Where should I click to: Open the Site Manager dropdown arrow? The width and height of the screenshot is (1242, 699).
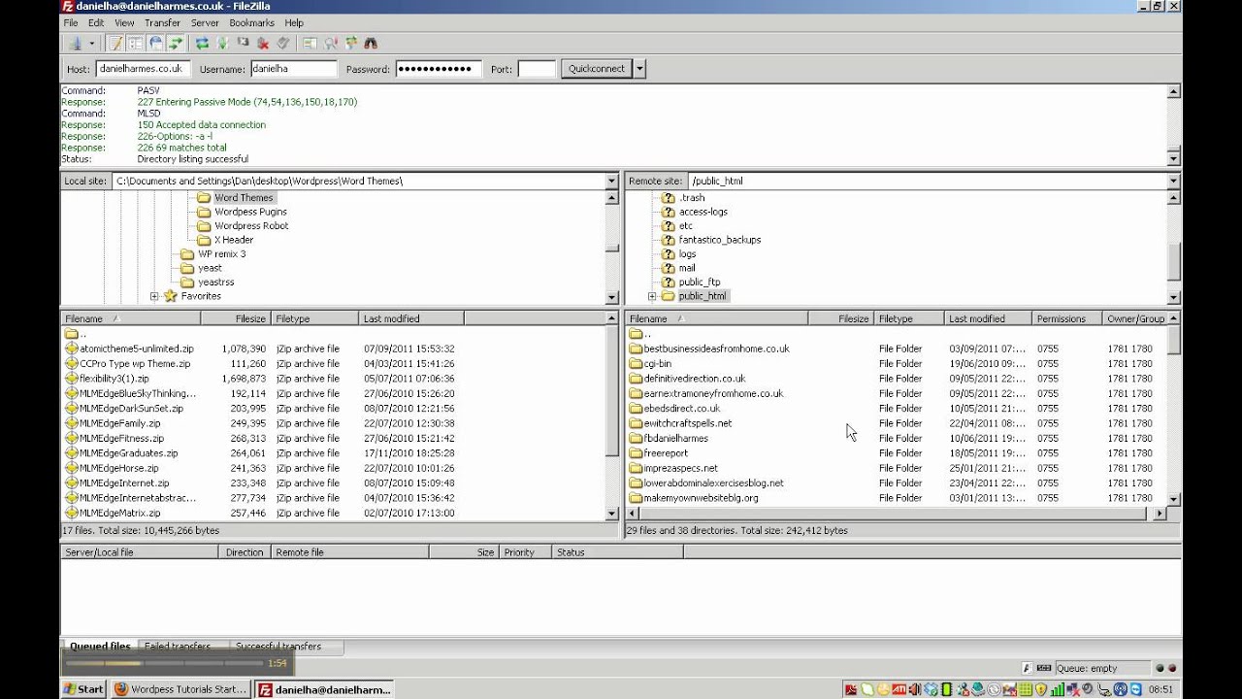pos(92,43)
